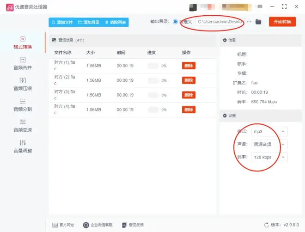Click the 文件名称 column header
Image resolution: width=305 pixels, height=232 pixels.
pyautogui.click(x=63, y=53)
